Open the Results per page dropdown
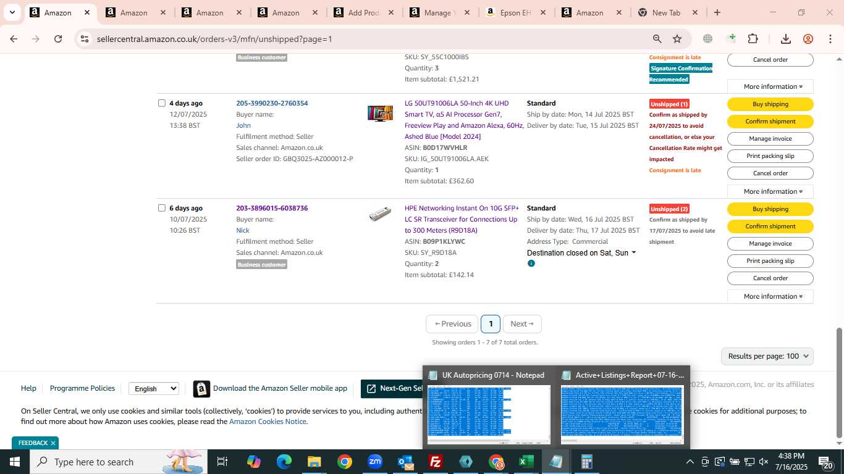The height and width of the screenshot is (474, 844). click(767, 356)
